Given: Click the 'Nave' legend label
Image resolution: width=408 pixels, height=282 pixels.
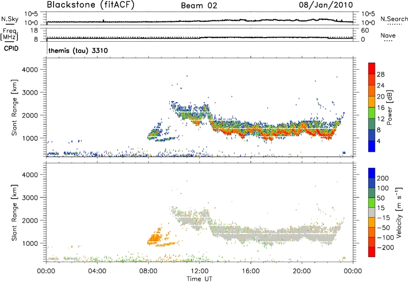Looking at the screenshot, I should point(388,35).
